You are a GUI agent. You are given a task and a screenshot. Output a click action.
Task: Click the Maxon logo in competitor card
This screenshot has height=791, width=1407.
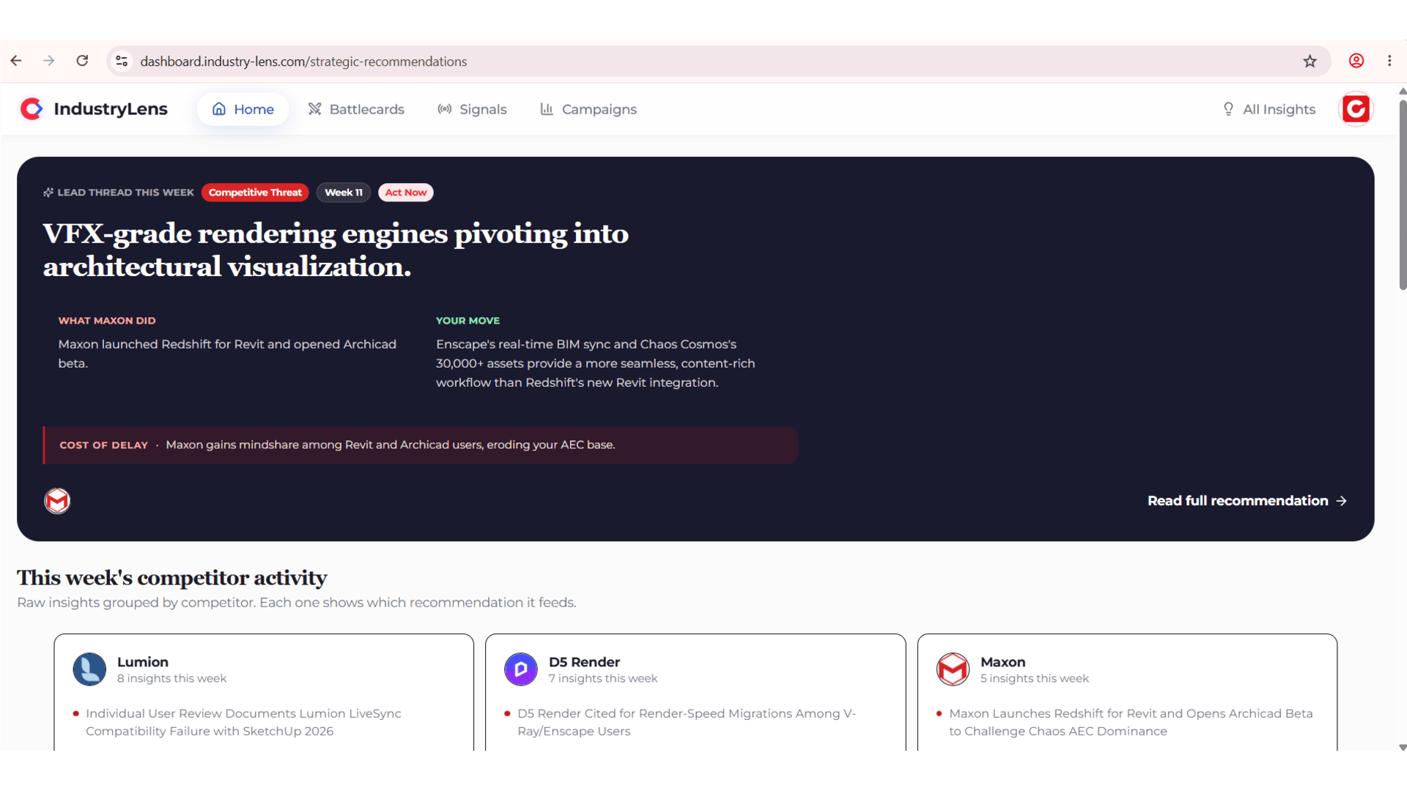(x=953, y=669)
